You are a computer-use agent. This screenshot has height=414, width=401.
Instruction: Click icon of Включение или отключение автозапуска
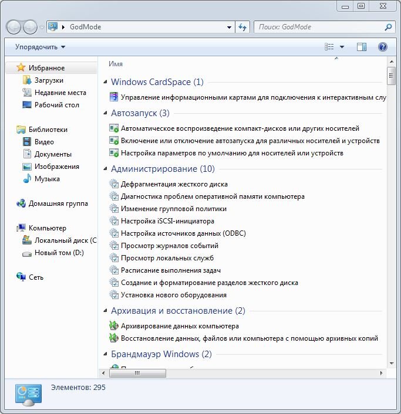pyautogui.click(x=114, y=141)
